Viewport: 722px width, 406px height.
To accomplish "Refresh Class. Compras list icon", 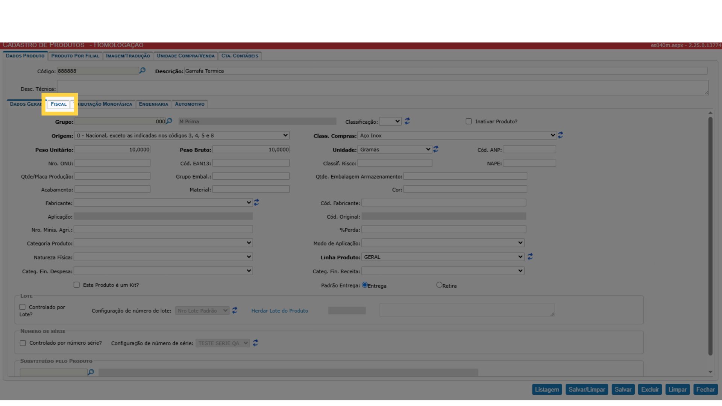I will (x=560, y=135).
